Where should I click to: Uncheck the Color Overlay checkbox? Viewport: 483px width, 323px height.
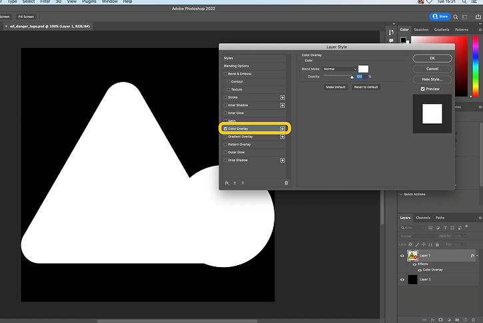click(x=225, y=129)
